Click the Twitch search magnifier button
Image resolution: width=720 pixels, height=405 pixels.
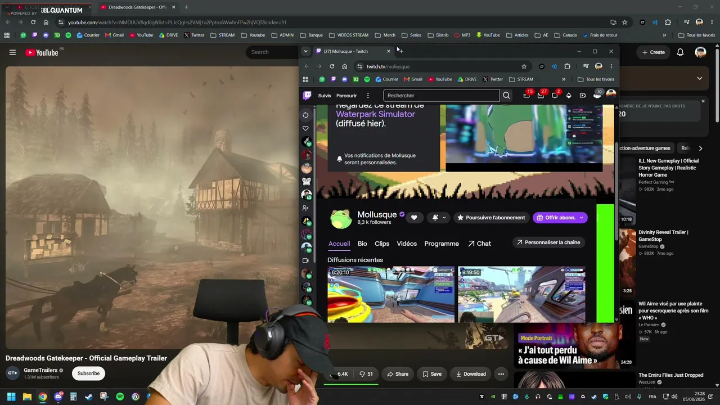pyautogui.click(x=506, y=96)
